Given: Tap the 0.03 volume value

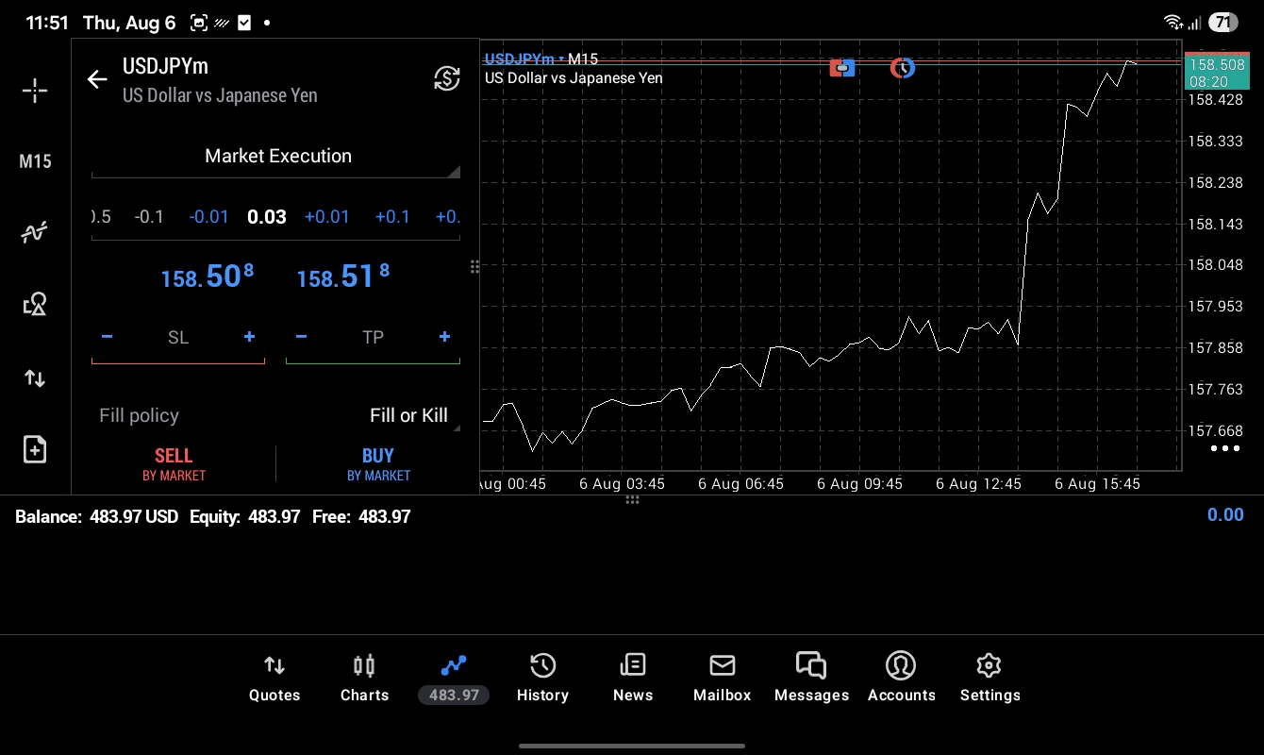Looking at the screenshot, I should [x=267, y=217].
